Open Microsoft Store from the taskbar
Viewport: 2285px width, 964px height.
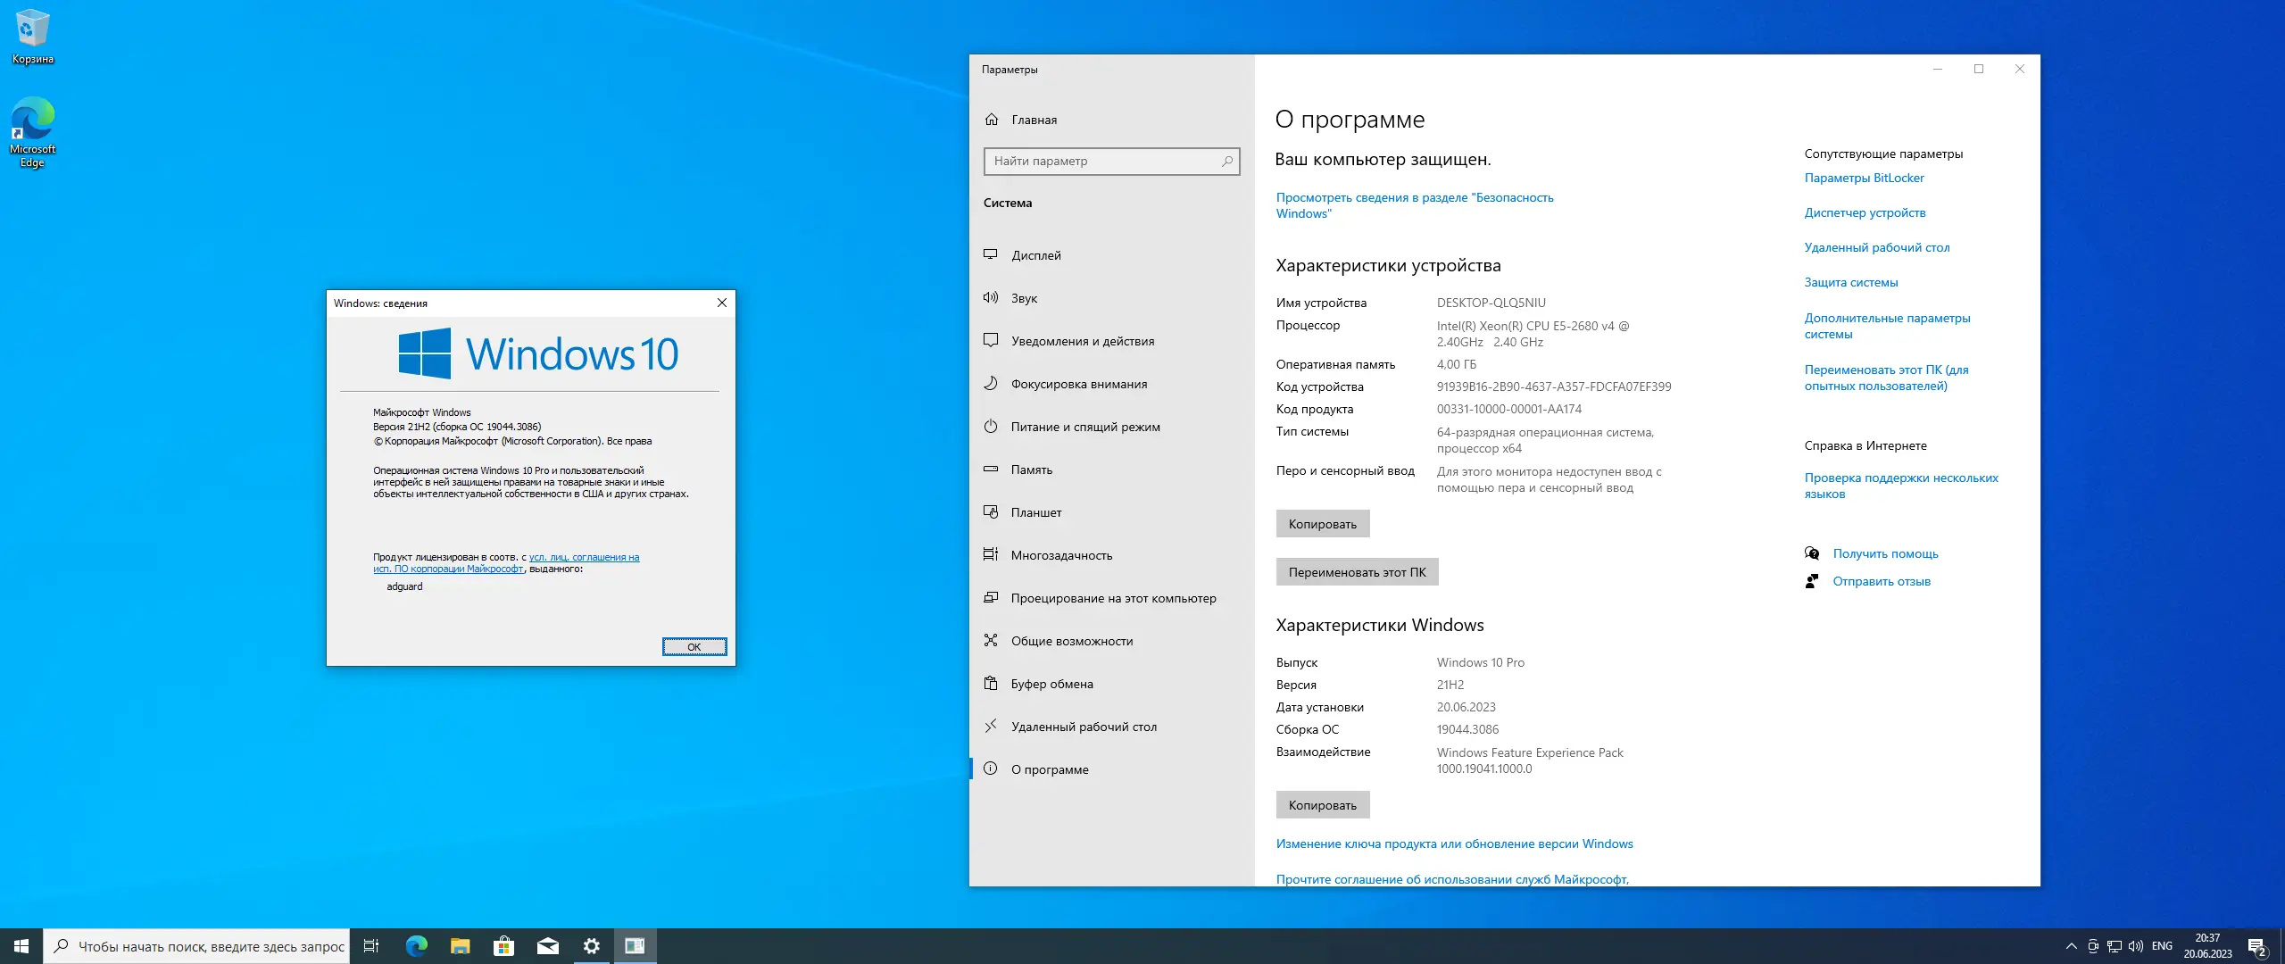click(x=503, y=946)
